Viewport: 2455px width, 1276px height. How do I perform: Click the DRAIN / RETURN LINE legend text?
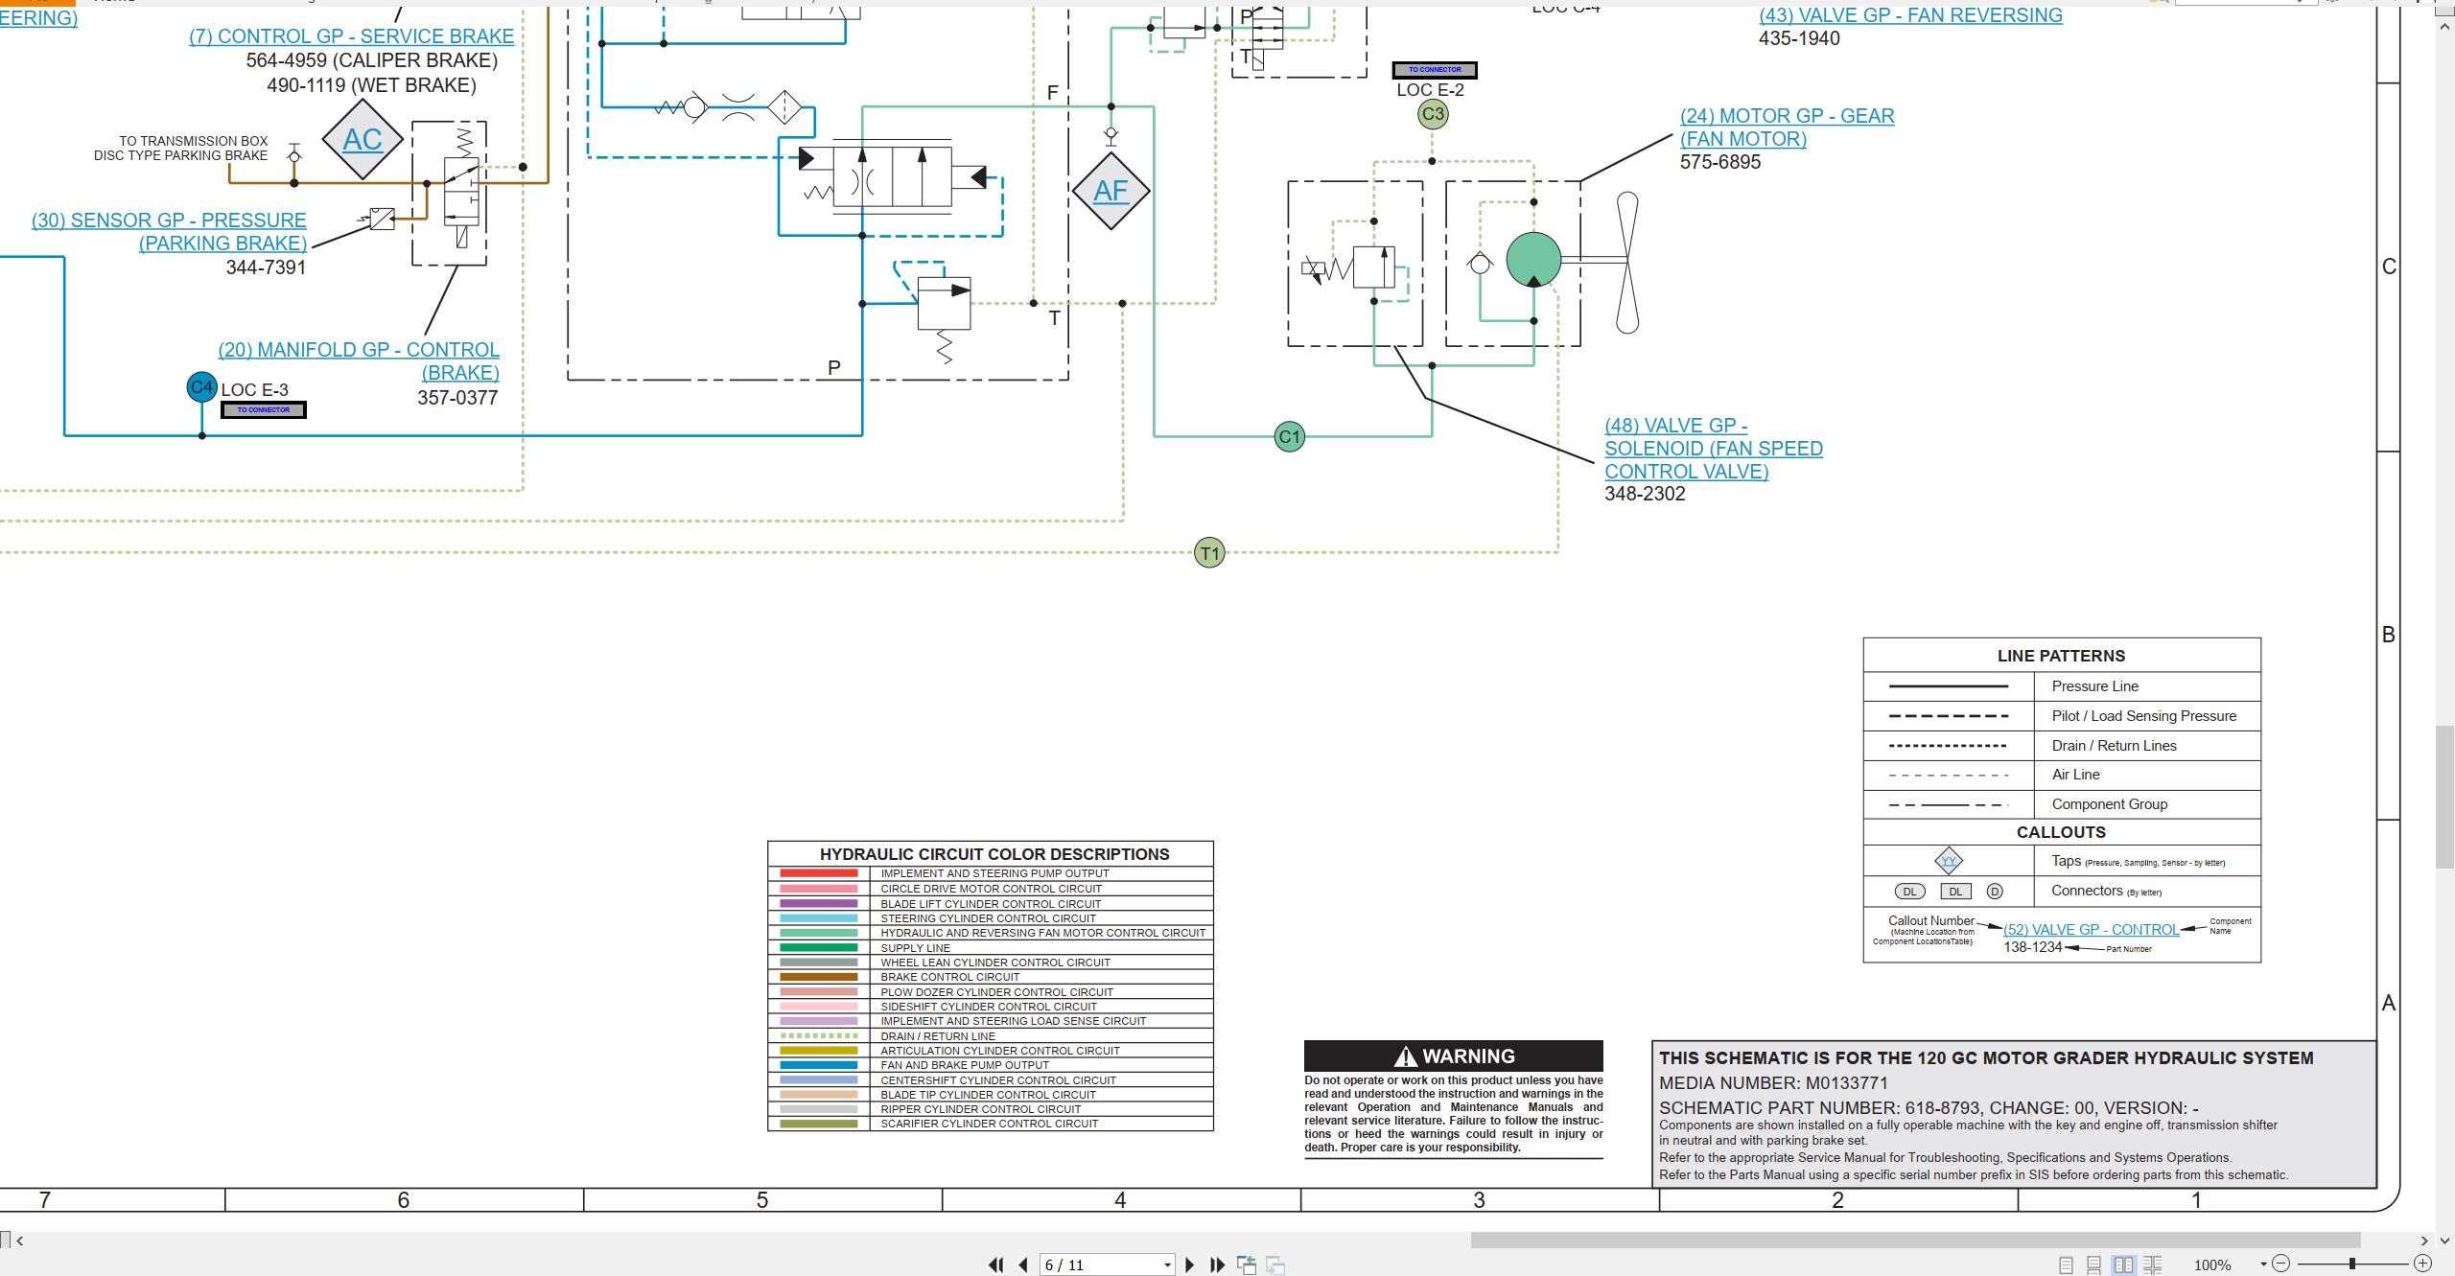[938, 1036]
